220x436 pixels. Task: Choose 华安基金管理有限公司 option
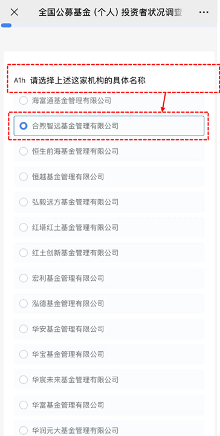(109, 329)
